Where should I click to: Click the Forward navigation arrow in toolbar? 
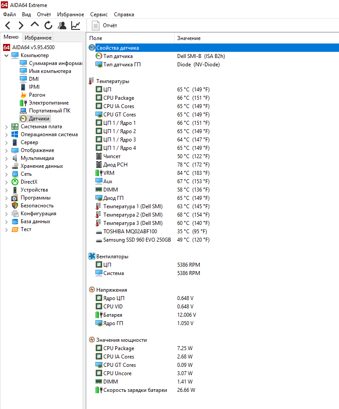pyautogui.click(x=21, y=25)
